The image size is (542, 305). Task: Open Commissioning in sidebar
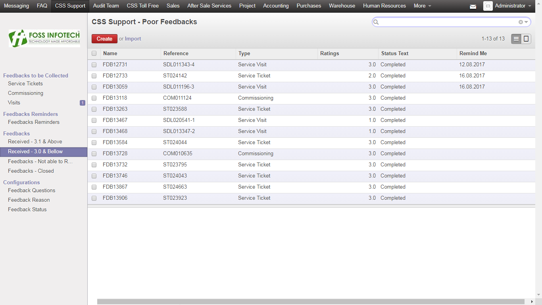click(x=25, y=93)
